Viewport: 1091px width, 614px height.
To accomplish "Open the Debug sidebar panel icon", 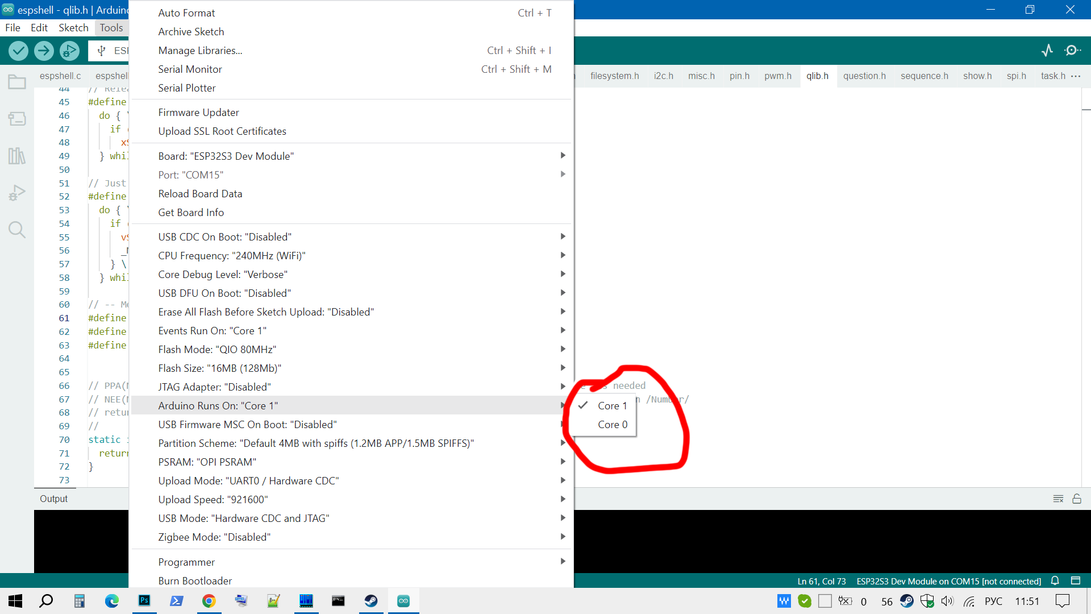I will point(17,193).
